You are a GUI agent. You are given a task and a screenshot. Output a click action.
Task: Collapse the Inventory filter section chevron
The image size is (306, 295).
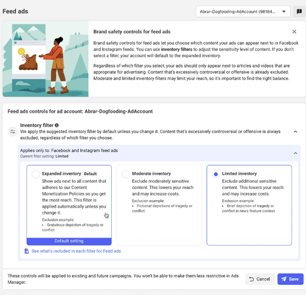(x=295, y=132)
